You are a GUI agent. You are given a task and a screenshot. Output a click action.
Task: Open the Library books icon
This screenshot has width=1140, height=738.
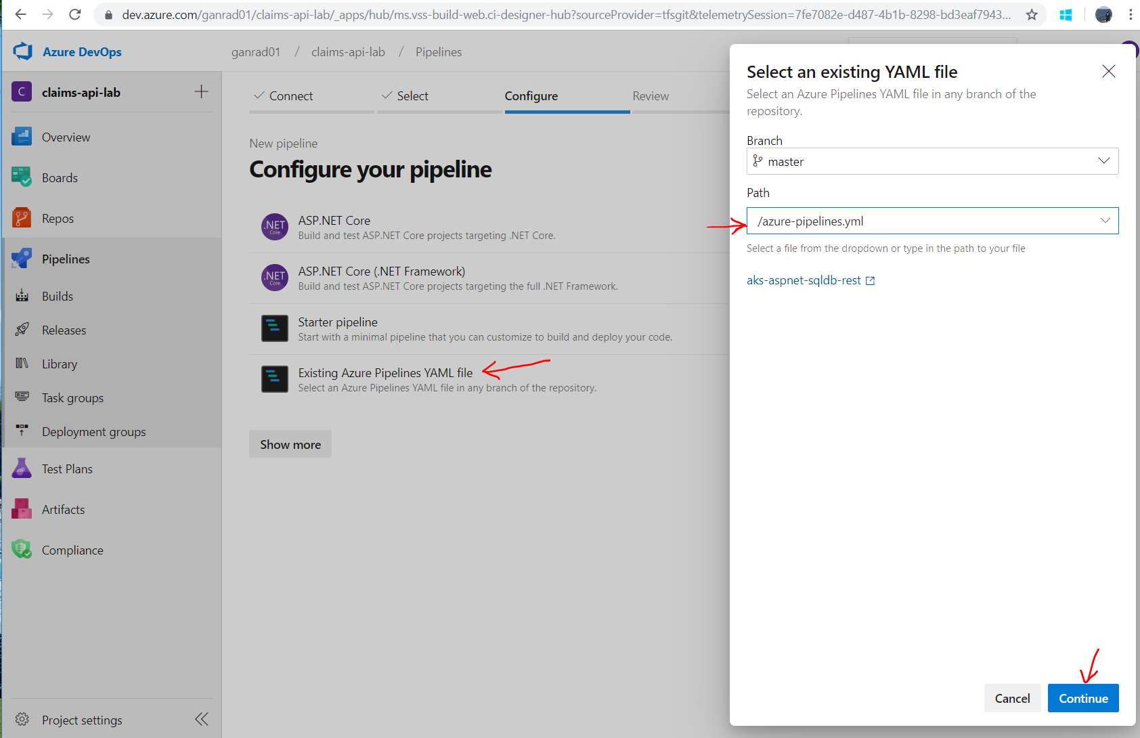[22, 364]
